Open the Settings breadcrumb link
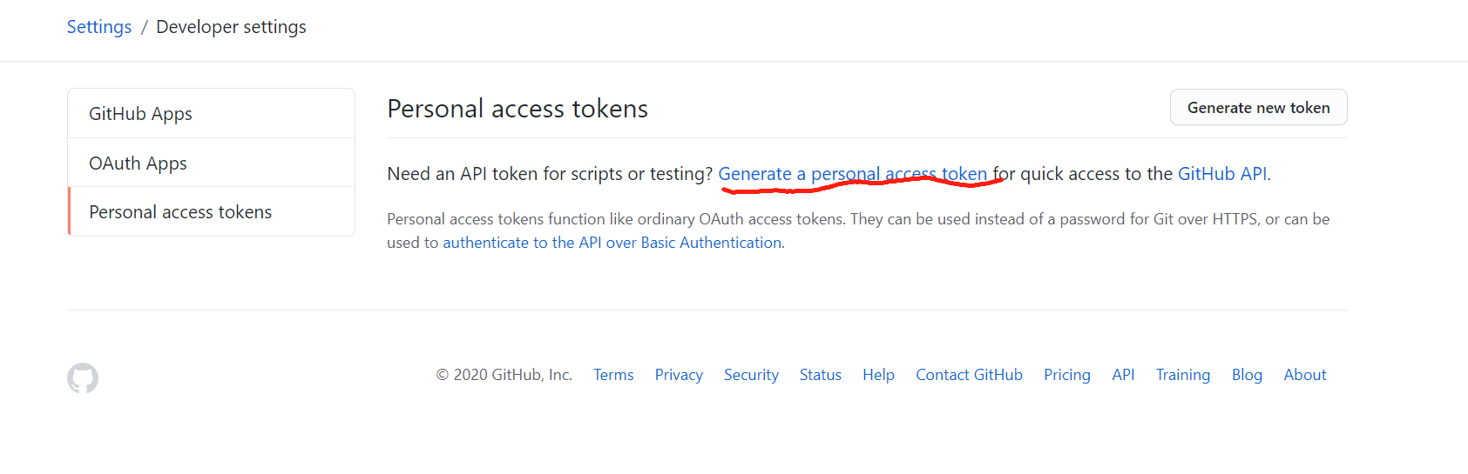The image size is (1468, 474). (x=99, y=27)
